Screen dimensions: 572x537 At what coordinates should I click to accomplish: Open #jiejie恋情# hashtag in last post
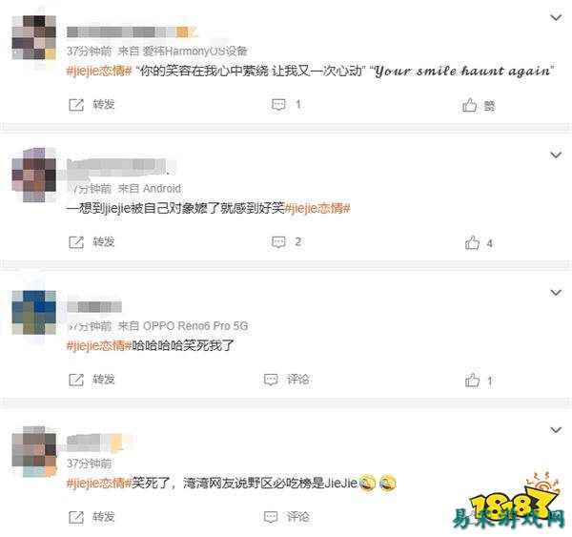[99, 484]
